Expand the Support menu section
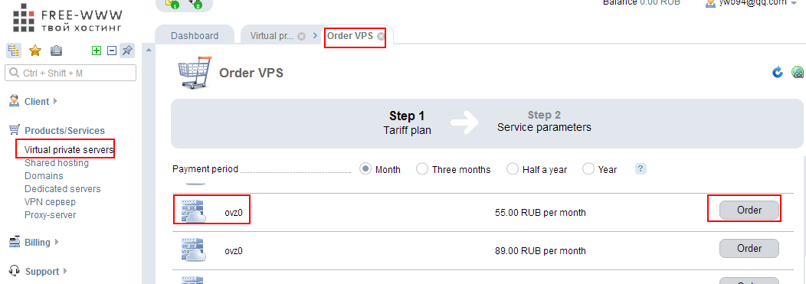The image size is (806, 284). pyautogui.click(x=38, y=271)
